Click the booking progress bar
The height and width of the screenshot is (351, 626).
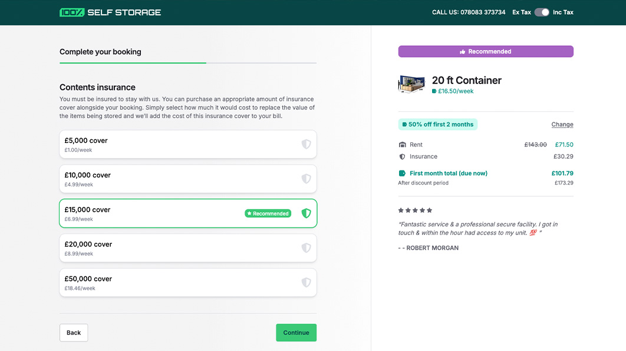187,62
